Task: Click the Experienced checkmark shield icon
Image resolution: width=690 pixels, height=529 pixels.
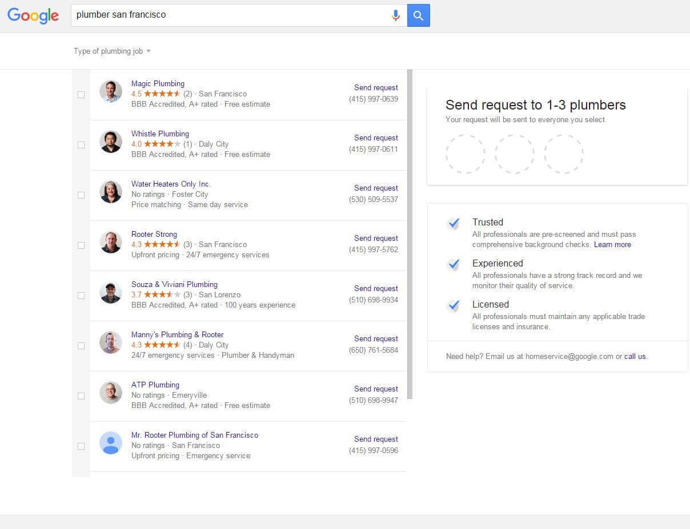Action: click(454, 265)
